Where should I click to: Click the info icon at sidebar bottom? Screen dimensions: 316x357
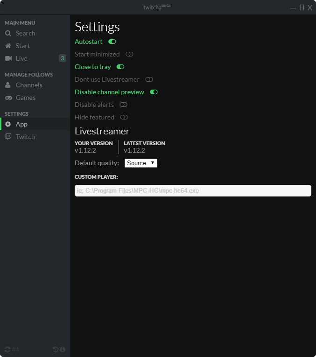63,350
